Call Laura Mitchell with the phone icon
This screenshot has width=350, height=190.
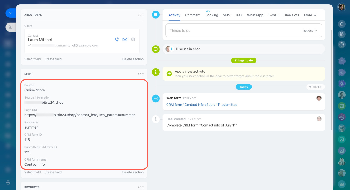(x=117, y=40)
